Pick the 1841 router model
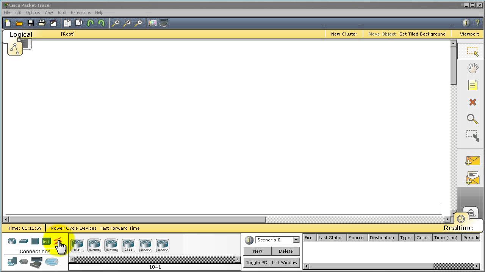 coord(77,245)
